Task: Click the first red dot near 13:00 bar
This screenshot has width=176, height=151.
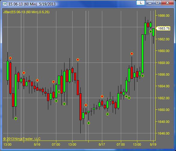Action: tap(10, 58)
